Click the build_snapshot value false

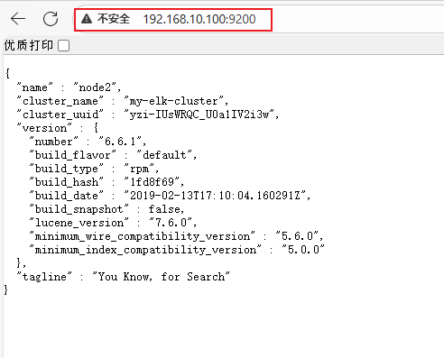click(164, 209)
